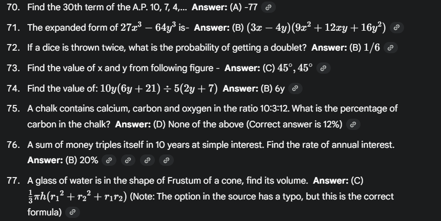Open source link icon for question 70
This screenshot has height=221, width=441.
coord(269,7)
